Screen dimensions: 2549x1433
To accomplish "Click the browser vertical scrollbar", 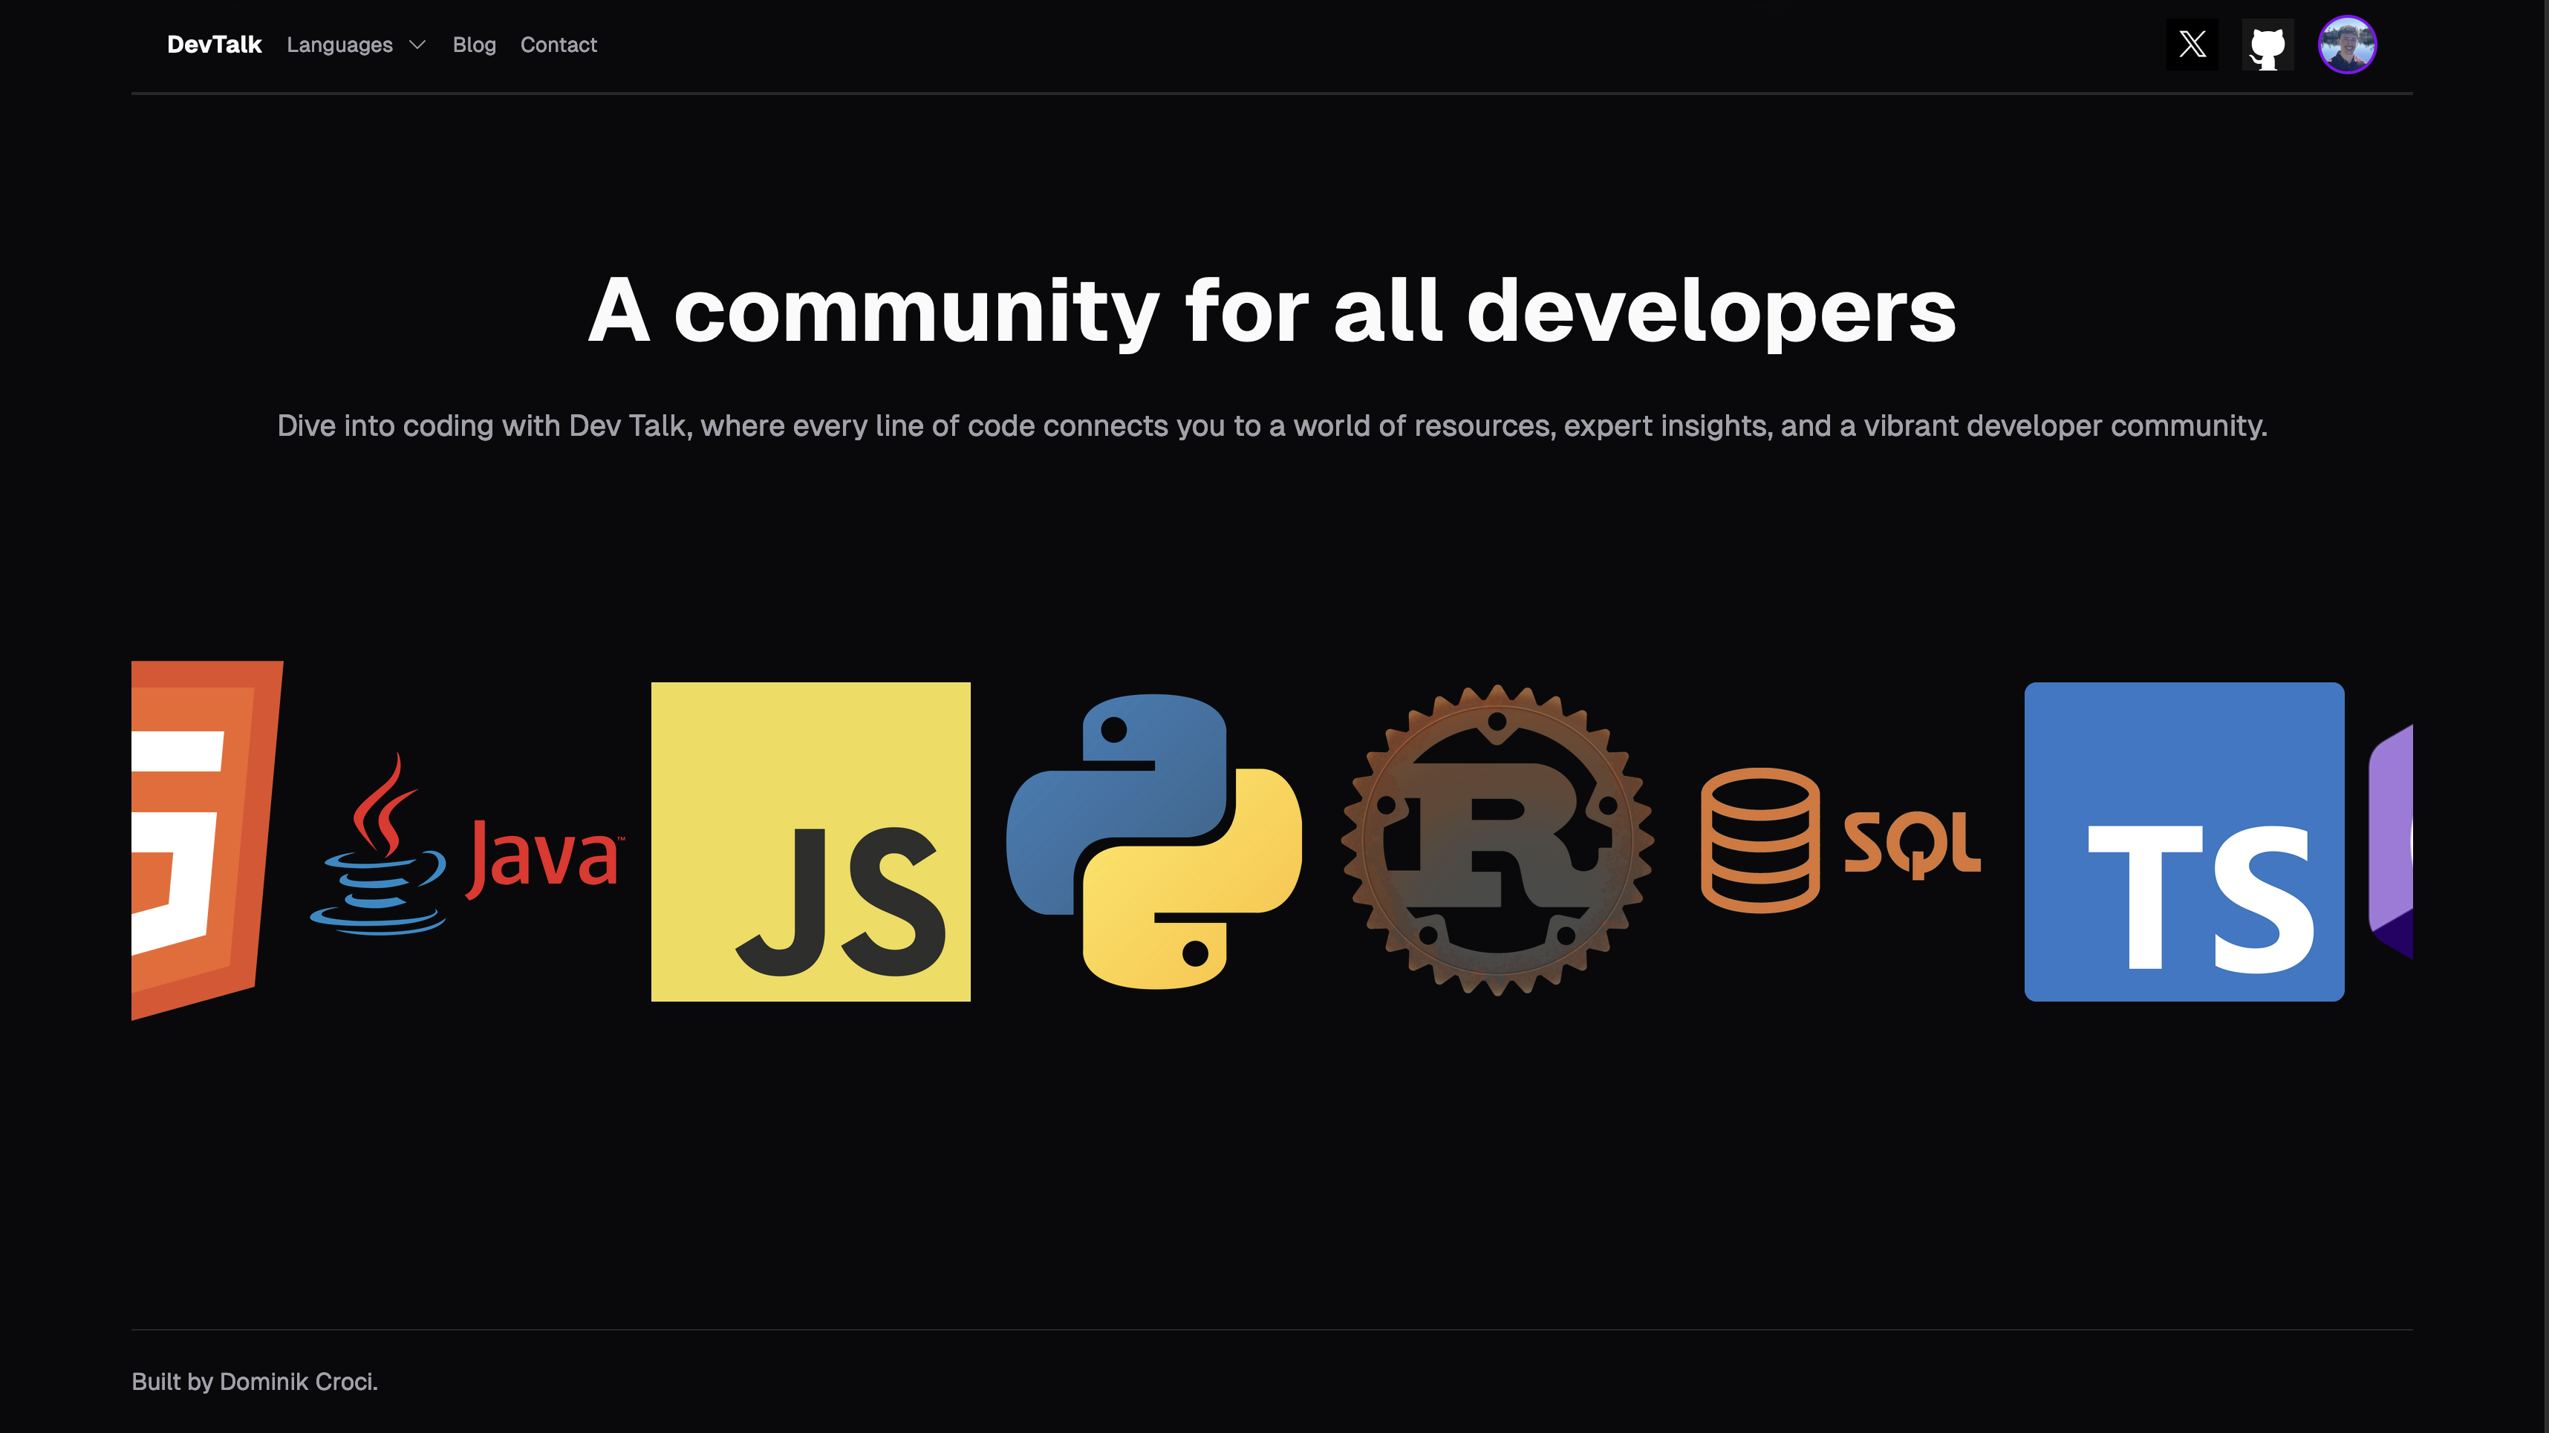I will pyautogui.click(x=2545, y=716).
